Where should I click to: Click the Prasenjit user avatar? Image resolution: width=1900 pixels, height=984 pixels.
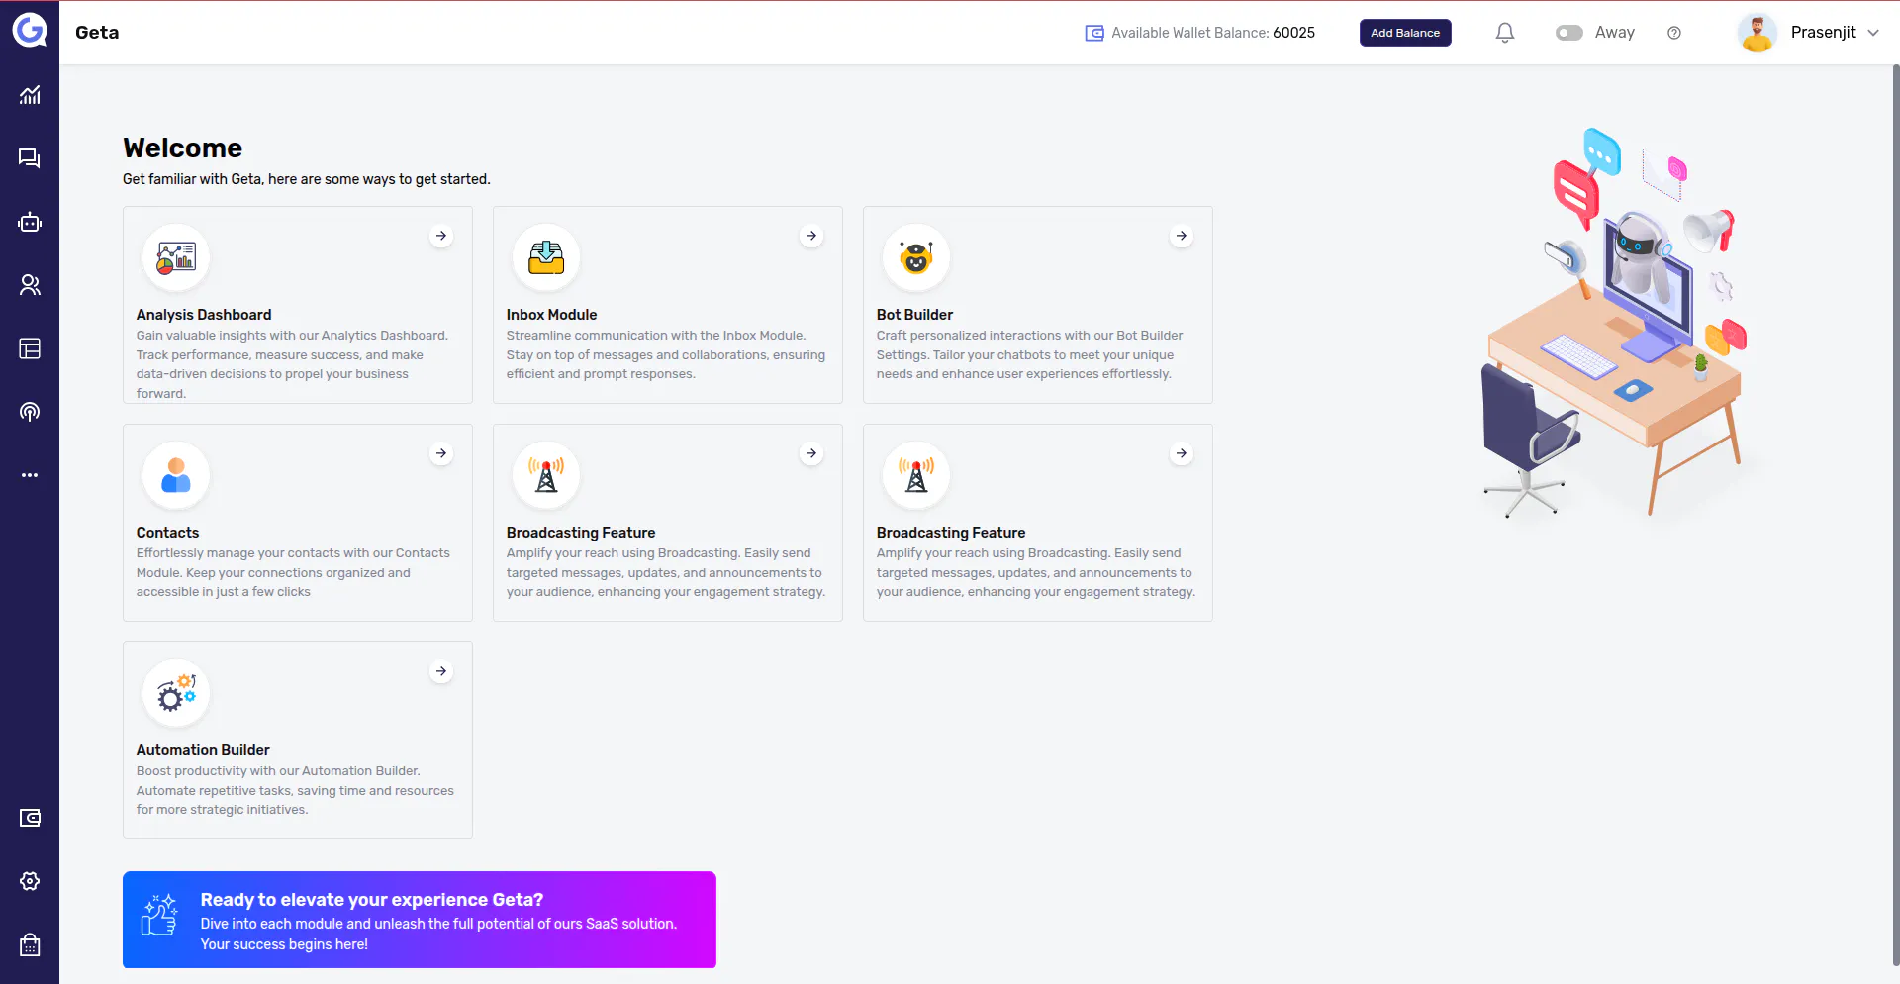click(1757, 33)
